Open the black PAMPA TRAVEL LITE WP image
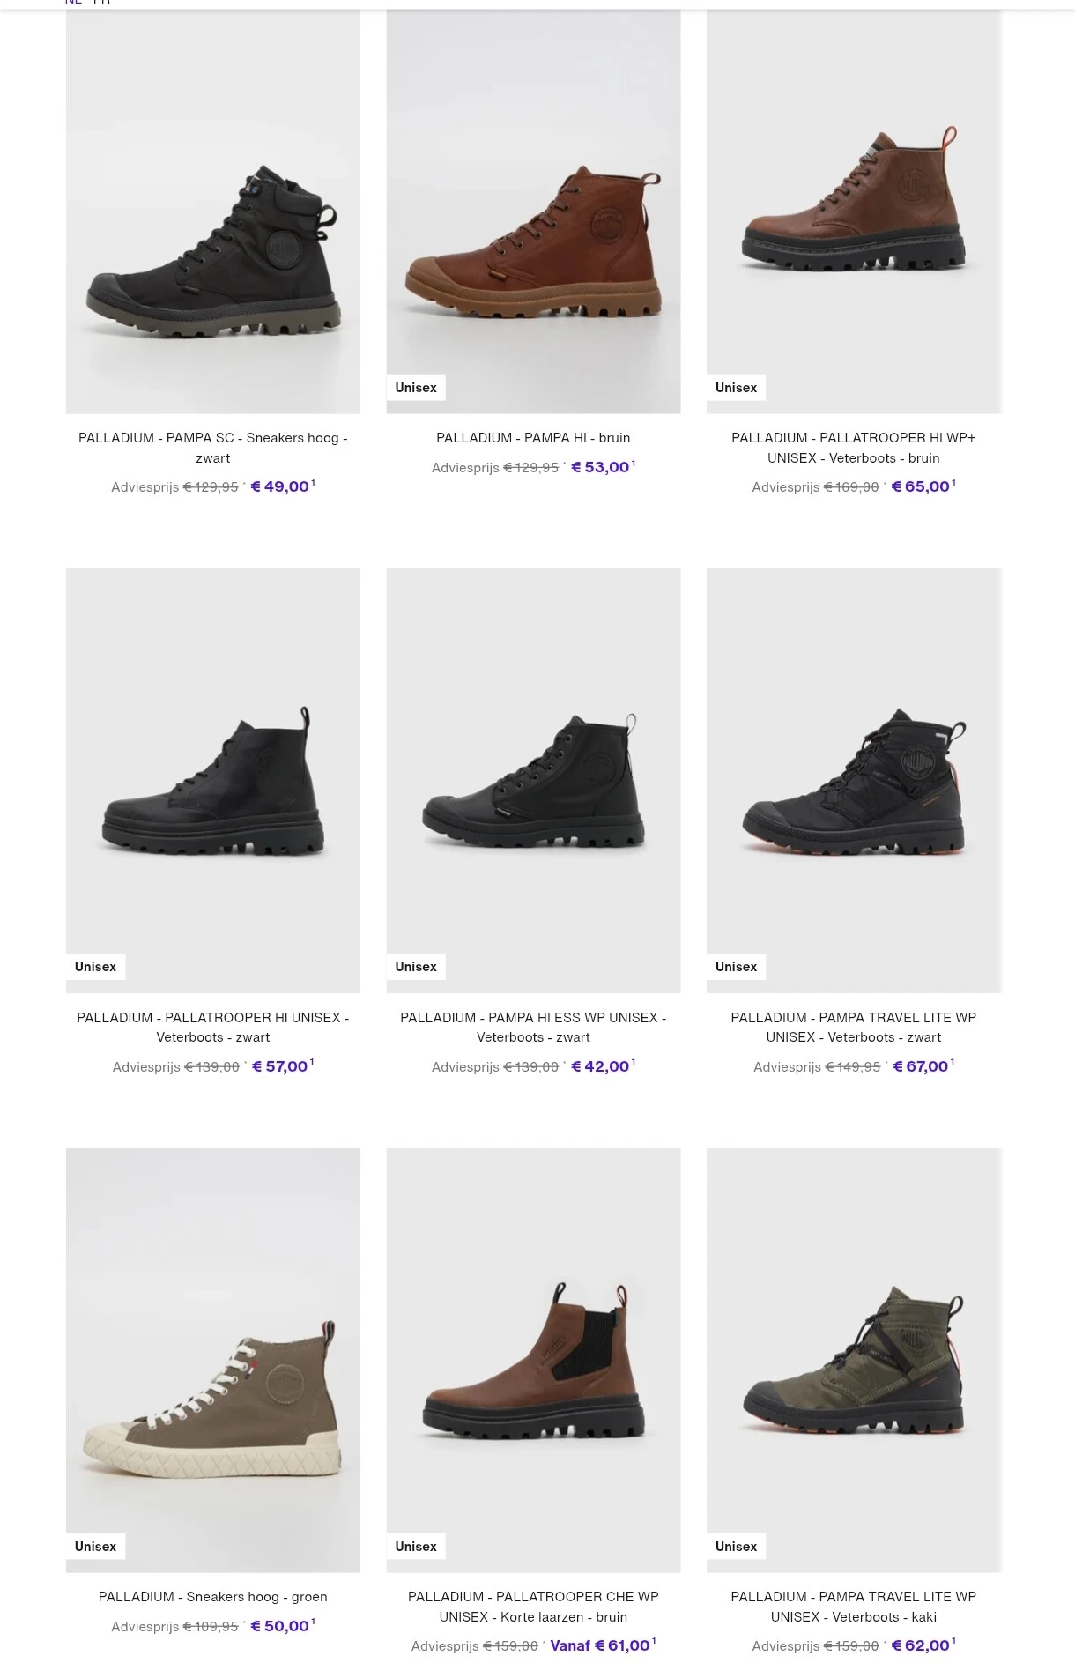Image resolution: width=1075 pixels, height=1678 pixels. [x=853, y=784]
